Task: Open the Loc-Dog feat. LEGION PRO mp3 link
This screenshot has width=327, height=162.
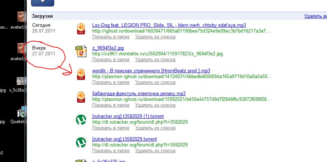Action: click(169, 25)
